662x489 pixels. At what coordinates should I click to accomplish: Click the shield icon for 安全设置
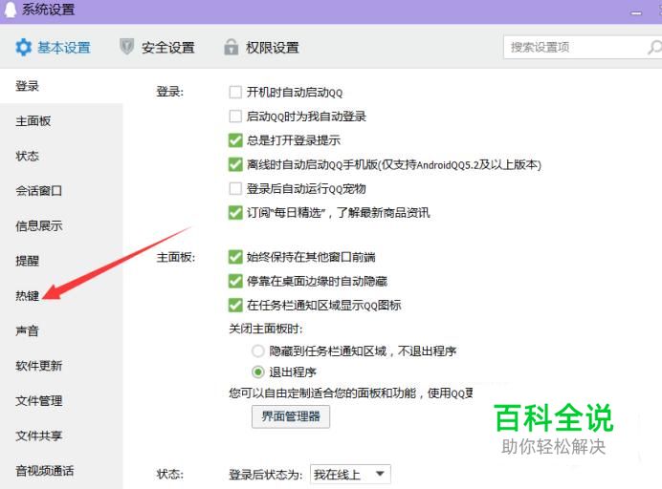pos(126,47)
